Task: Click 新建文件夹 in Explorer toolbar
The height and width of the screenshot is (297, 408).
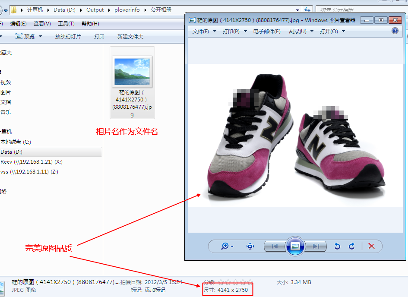Action: tap(130, 36)
